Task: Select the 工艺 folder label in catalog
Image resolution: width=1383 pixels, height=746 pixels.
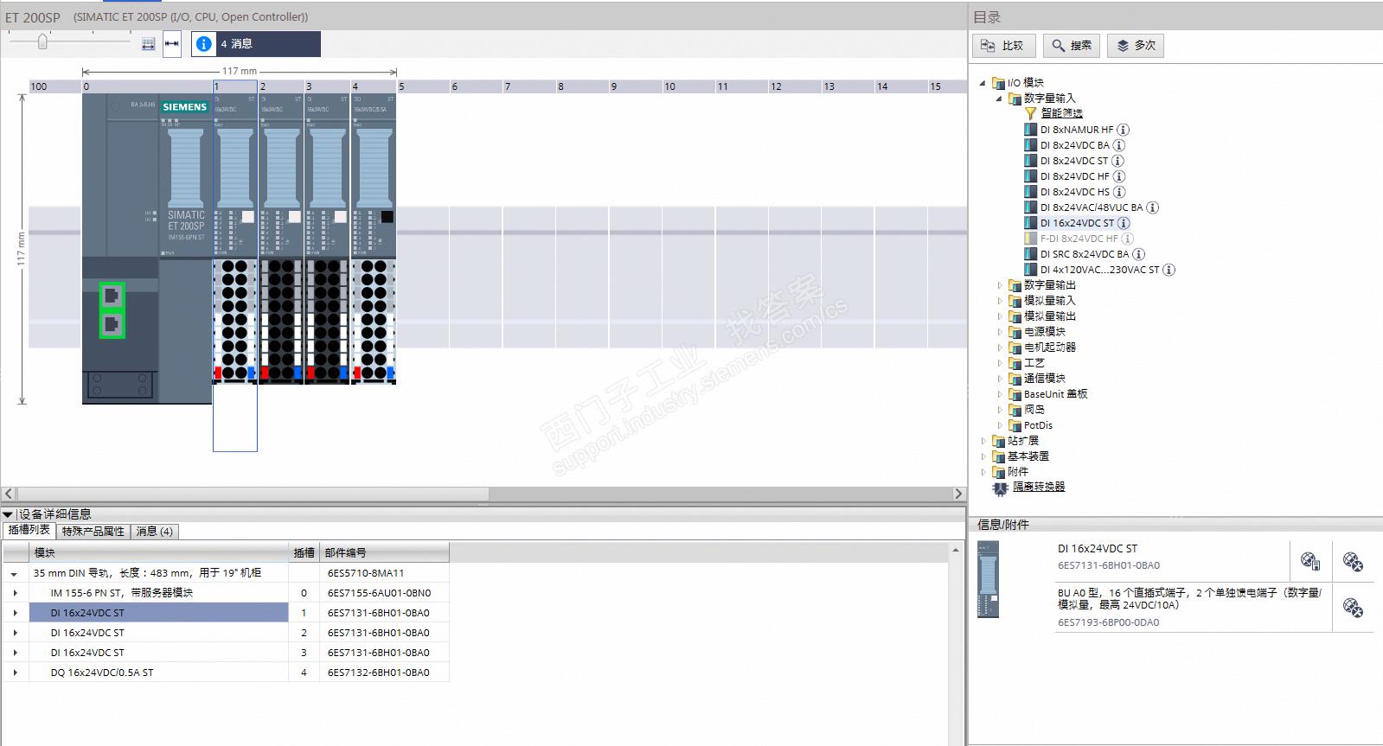Action: coord(1034,363)
